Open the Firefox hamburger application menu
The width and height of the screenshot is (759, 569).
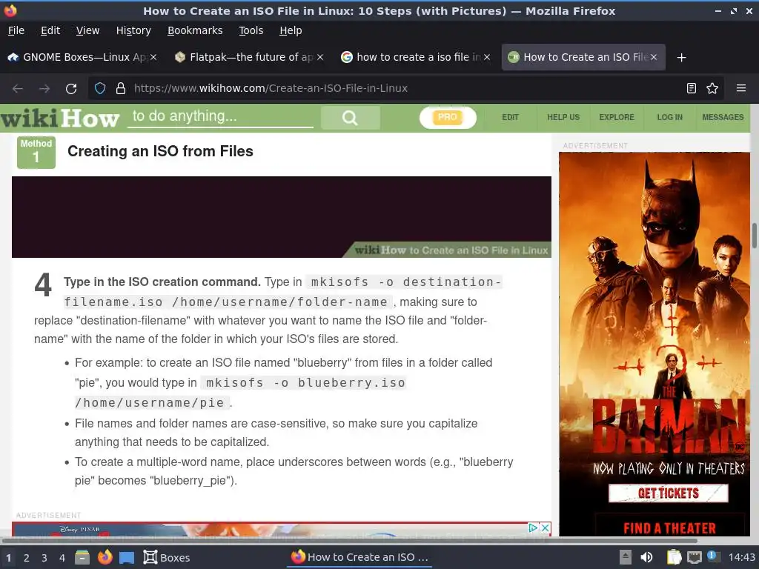pyautogui.click(x=740, y=88)
